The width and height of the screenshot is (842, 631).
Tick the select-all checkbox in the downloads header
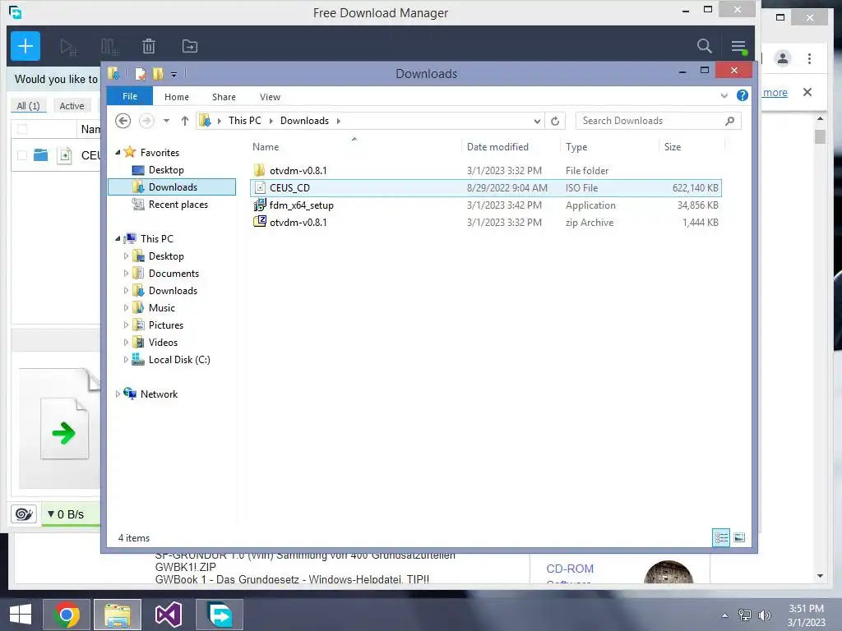[22, 129]
